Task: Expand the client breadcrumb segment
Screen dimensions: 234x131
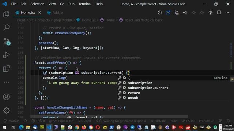Action: [21, 20]
